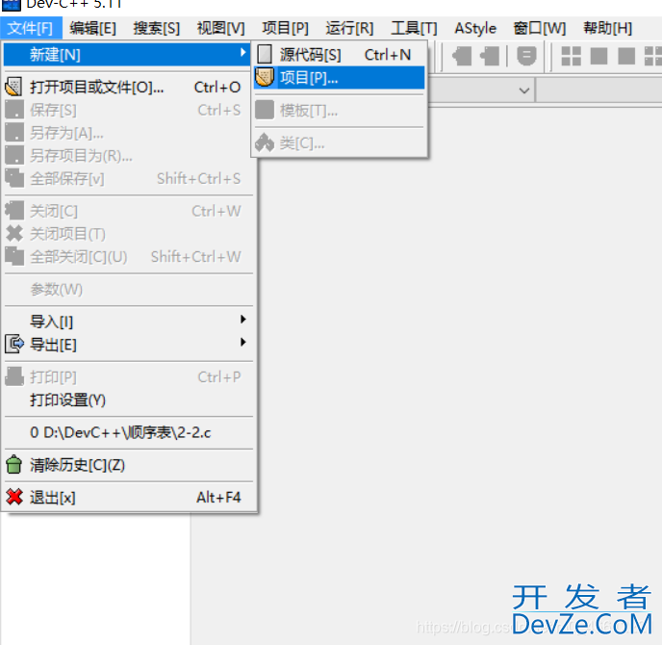Image resolution: width=662 pixels, height=645 pixels.
Task: Open the 运行[R] menu
Action: 349,28
